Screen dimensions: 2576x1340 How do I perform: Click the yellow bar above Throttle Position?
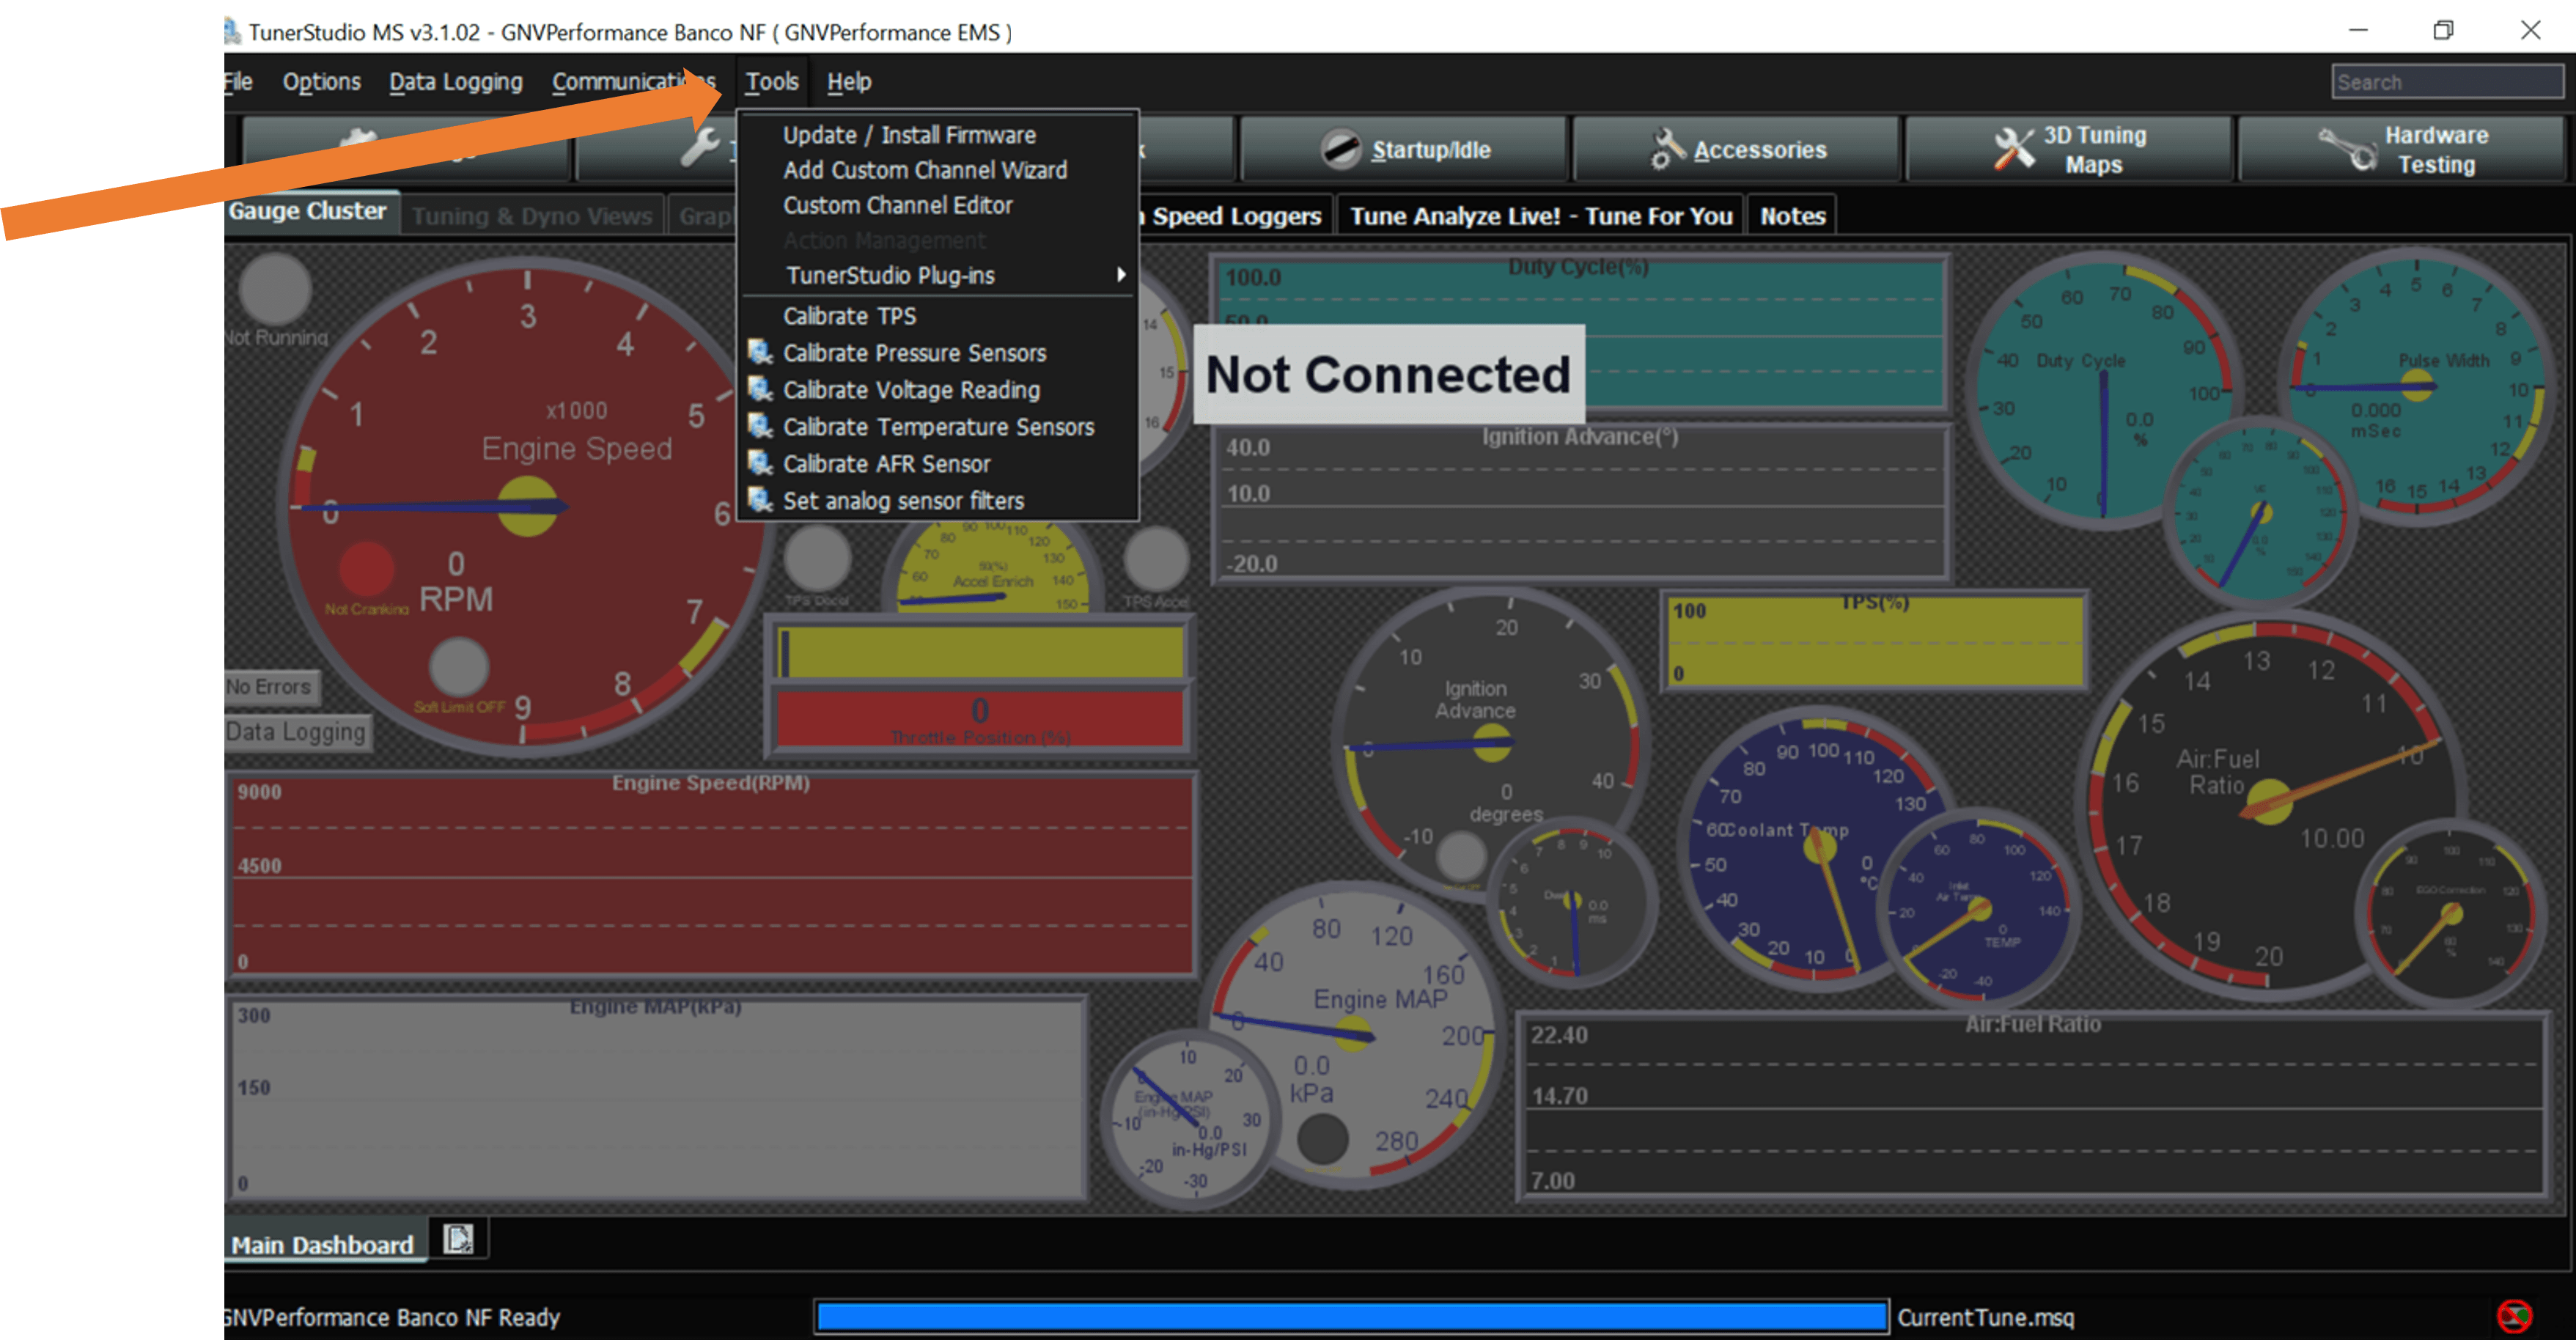tap(980, 653)
